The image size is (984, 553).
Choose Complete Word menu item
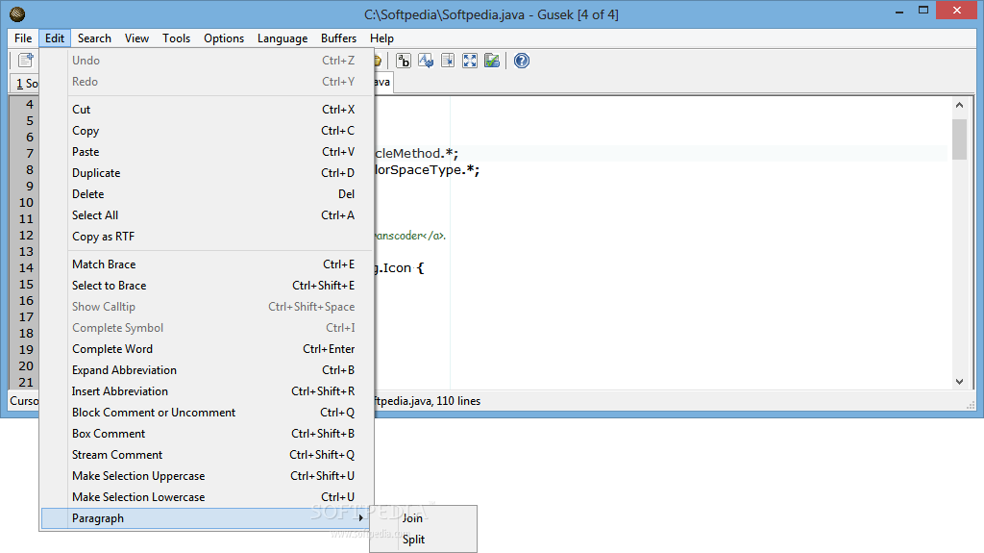[x=208, y=349]
